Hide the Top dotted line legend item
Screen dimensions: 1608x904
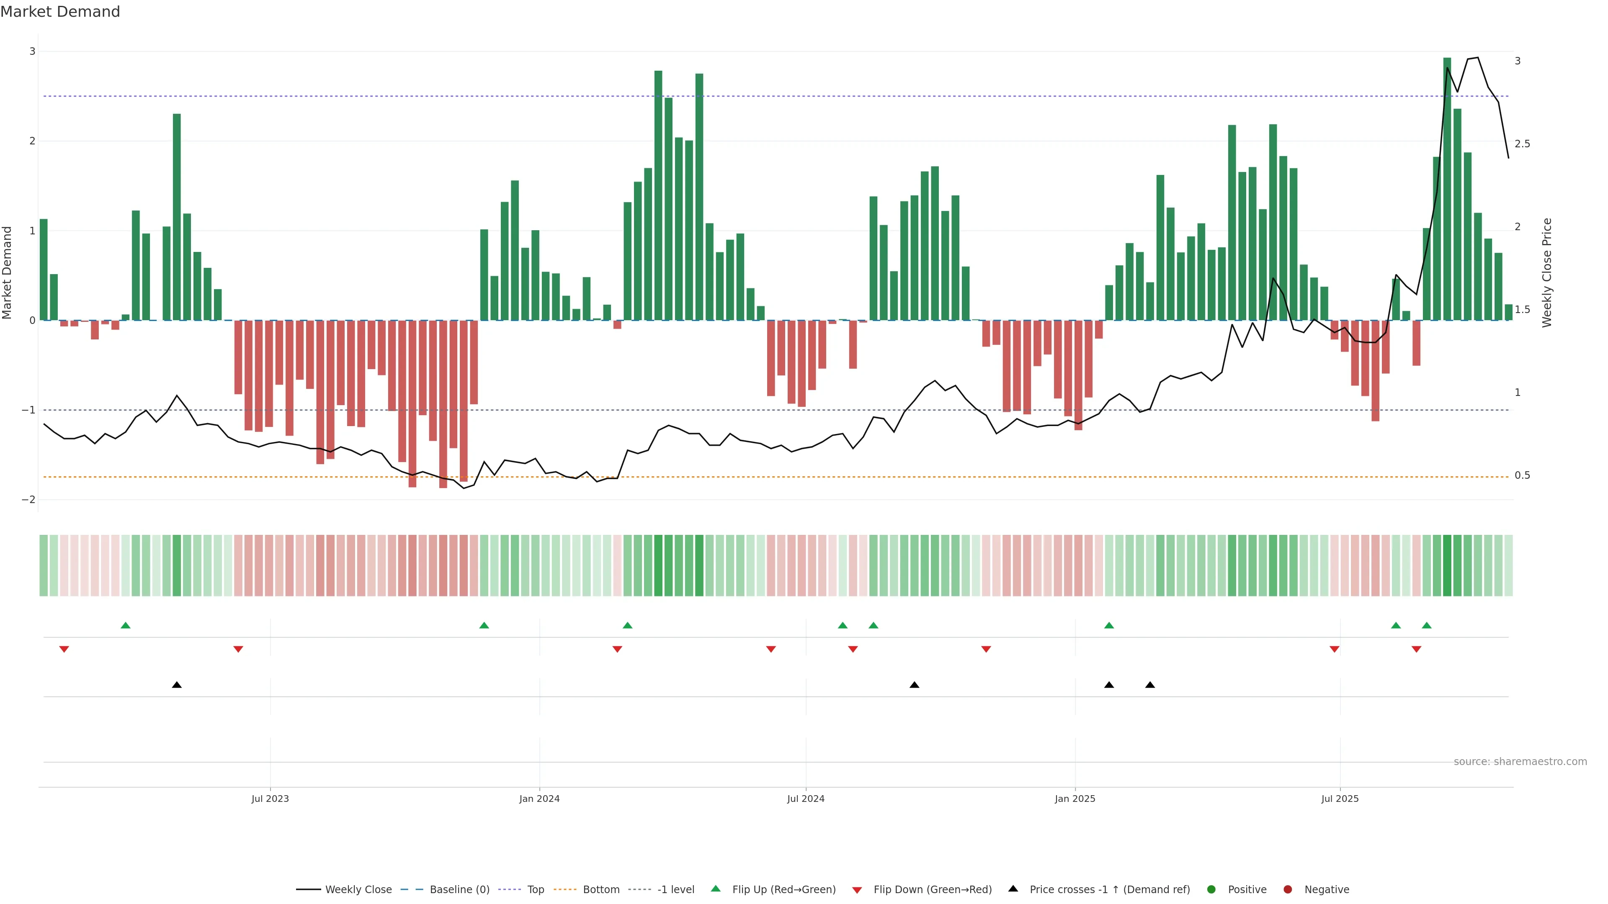point(535,890)
